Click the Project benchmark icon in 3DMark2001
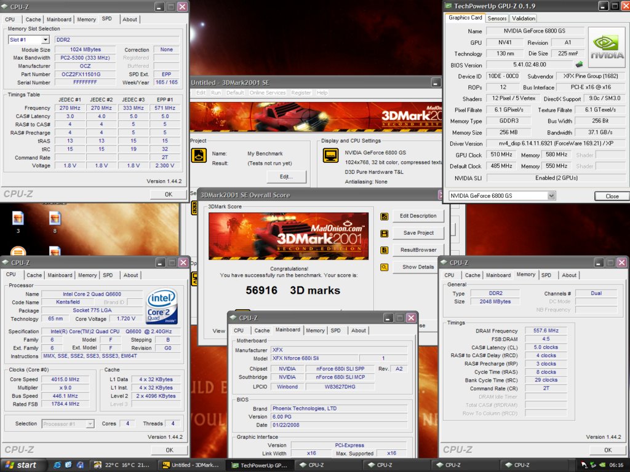This screenshot has height=472, width=630. pyautogui.click(x=199, y=155)
